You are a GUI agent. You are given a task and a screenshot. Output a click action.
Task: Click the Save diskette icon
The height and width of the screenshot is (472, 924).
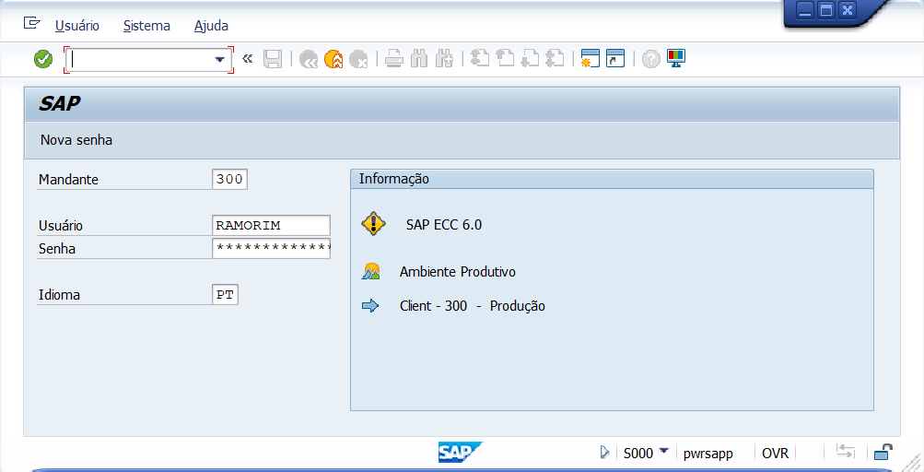coord(273,59)
